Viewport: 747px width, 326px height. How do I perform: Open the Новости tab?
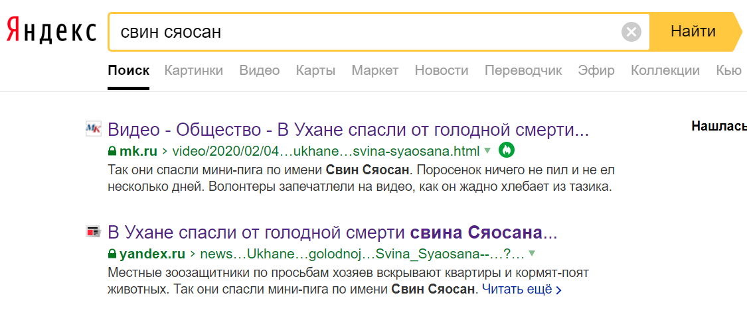click(x=442, y=71)
